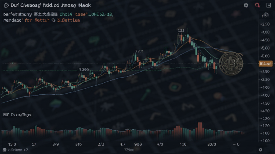Open the square panel icon top right
The image size is (275, 154).
[269, 5]
